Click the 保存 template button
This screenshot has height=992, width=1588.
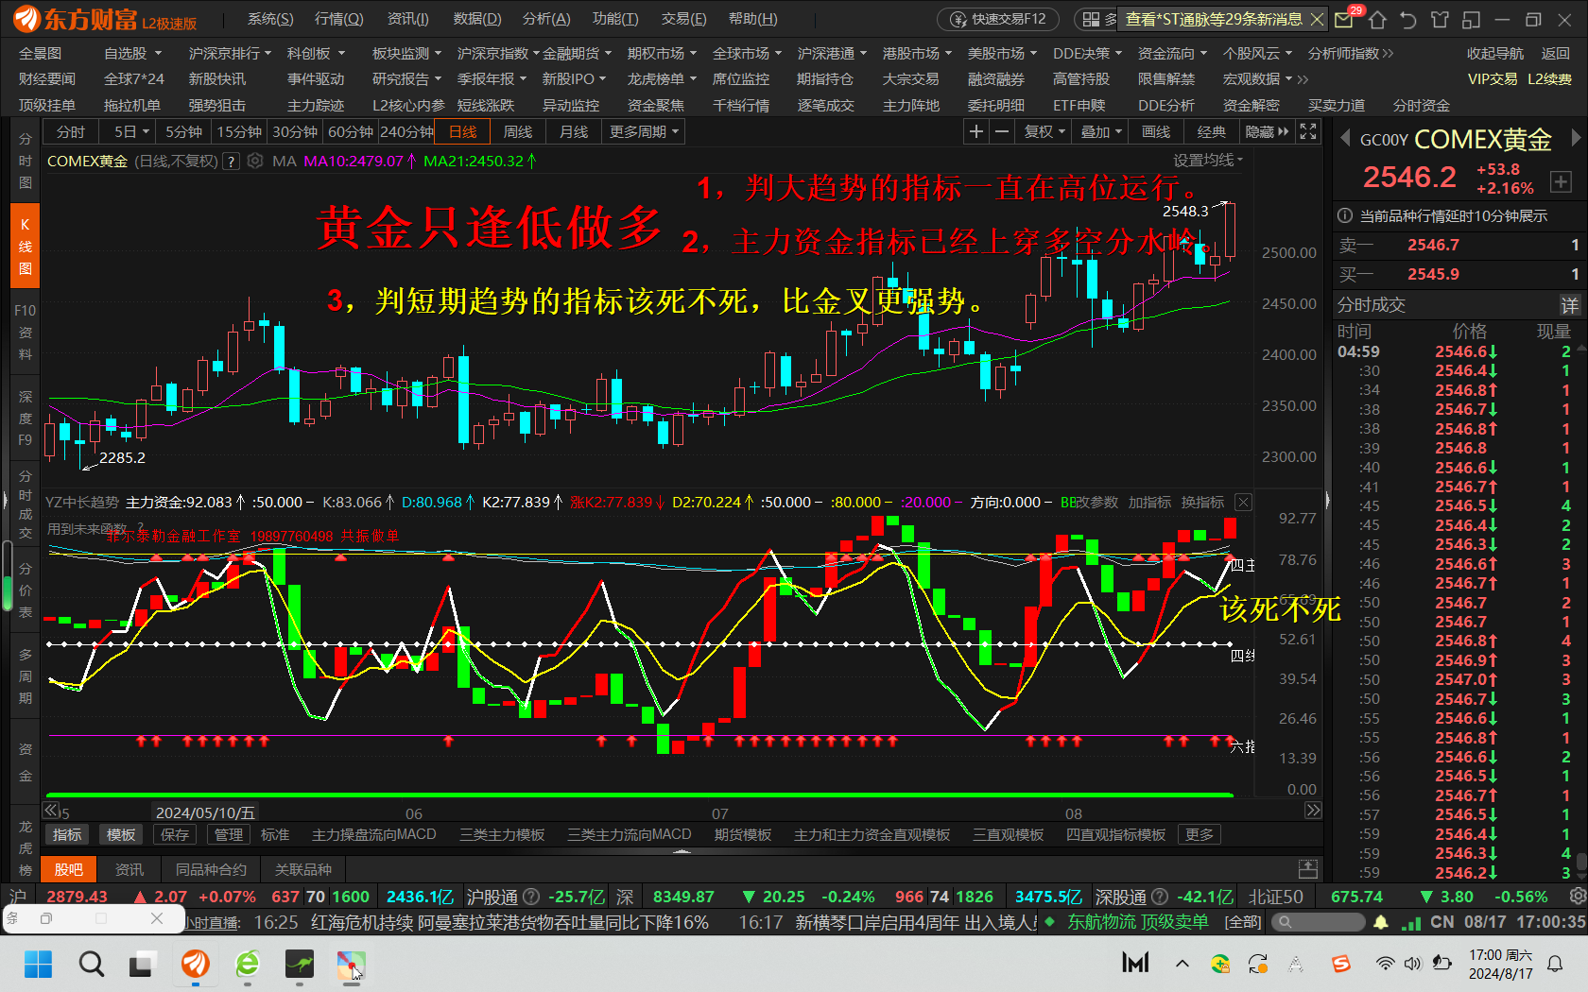pos(175,835)
